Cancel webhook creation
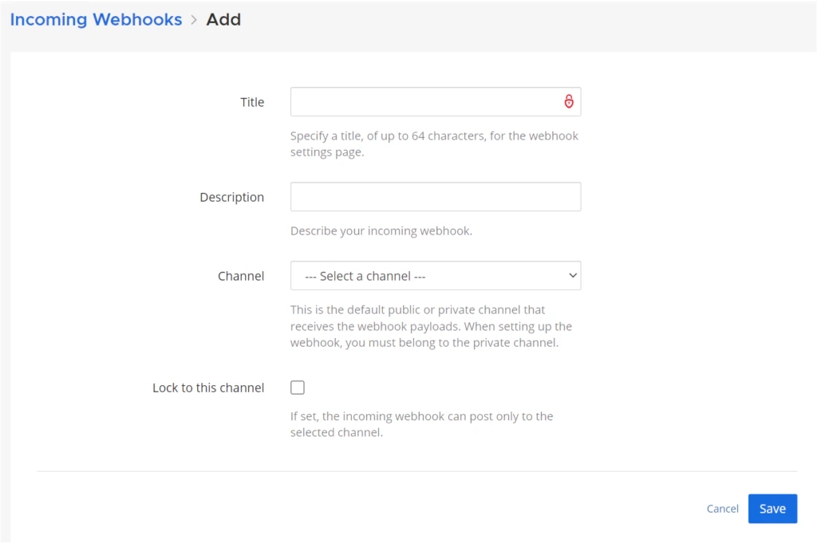The width and height of the screenshot is (817, 543). (721, 508)
